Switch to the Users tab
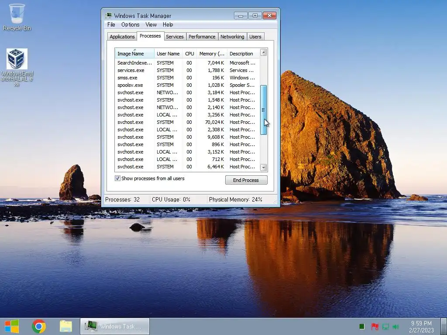Viewport: 447px width, 335px height. [x=255, y=37]
